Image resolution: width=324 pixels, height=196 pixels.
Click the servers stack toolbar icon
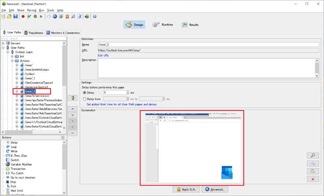[61, 16]
